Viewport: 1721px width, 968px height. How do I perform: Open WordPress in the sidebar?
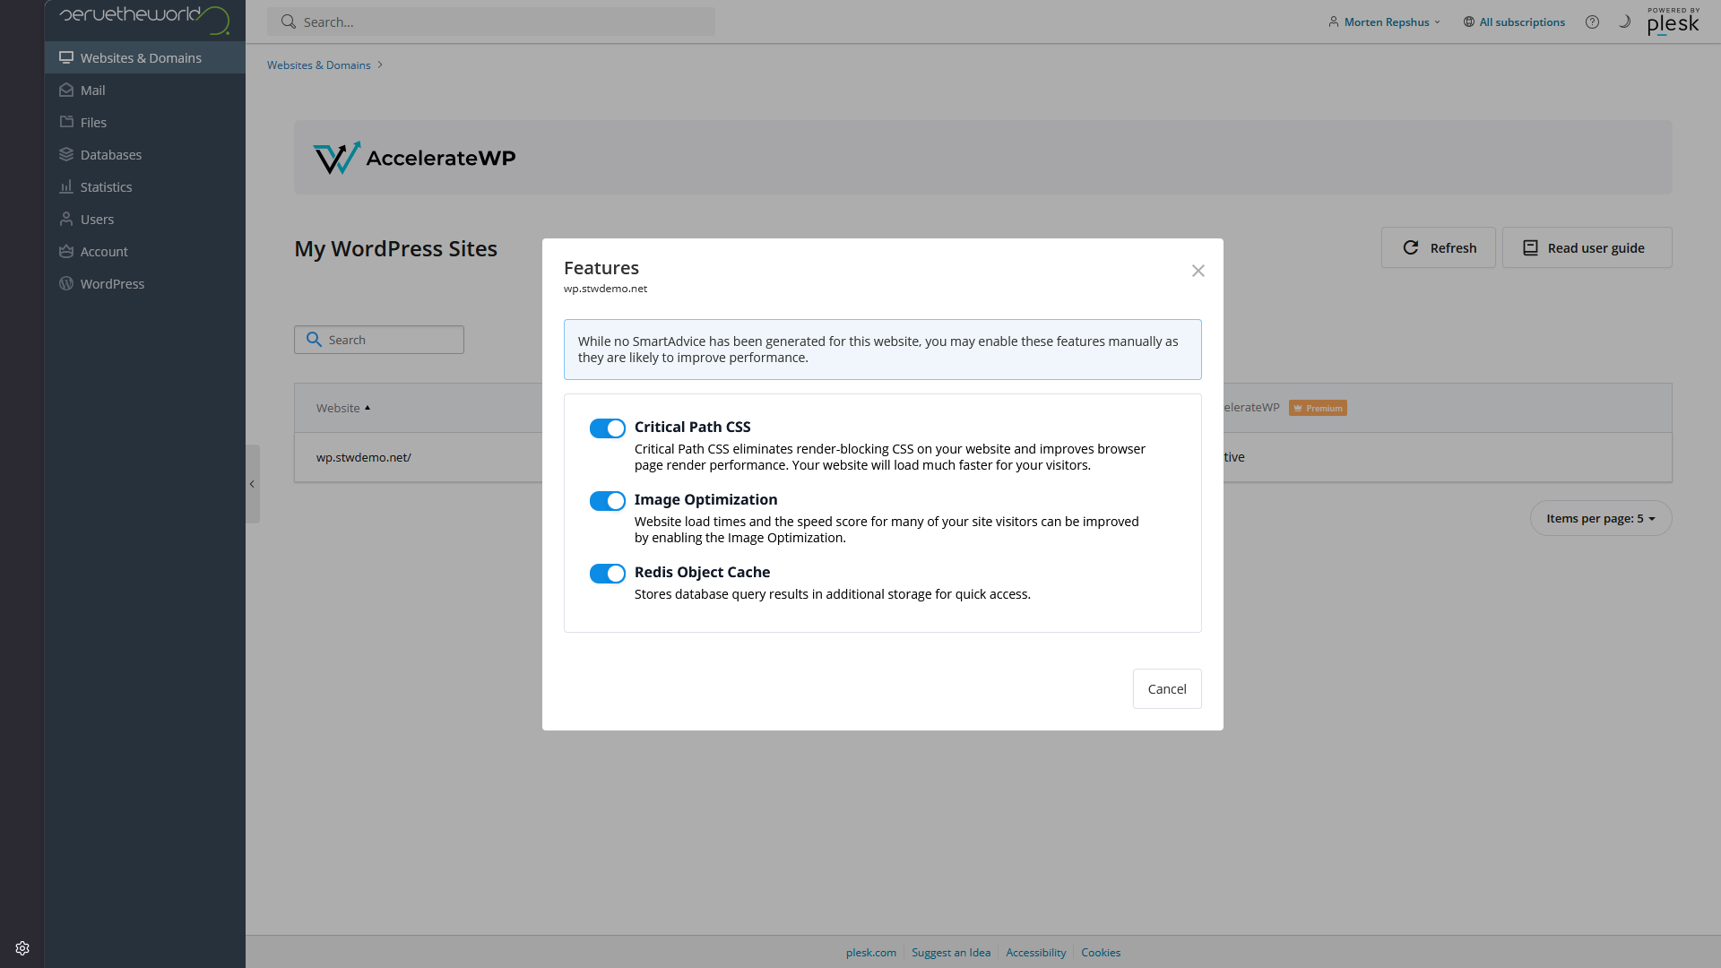[x=145, y=283]
